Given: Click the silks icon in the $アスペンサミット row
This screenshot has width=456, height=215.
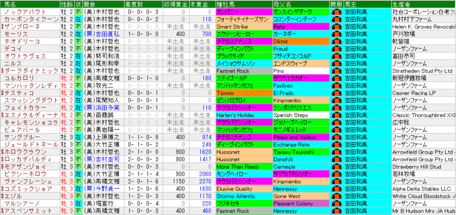Looking at the screenshot, I should pos(337,211).
